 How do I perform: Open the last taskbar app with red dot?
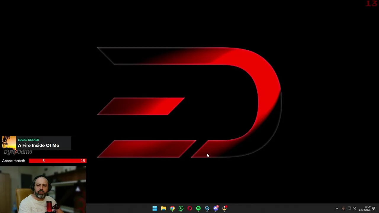(224, 208)
